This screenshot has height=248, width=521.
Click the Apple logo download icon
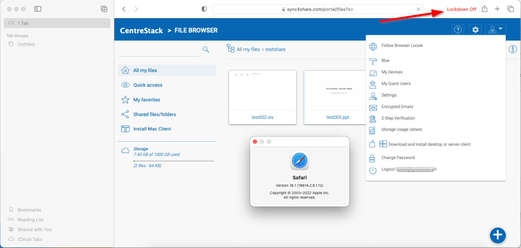click(x=372, y=144)
